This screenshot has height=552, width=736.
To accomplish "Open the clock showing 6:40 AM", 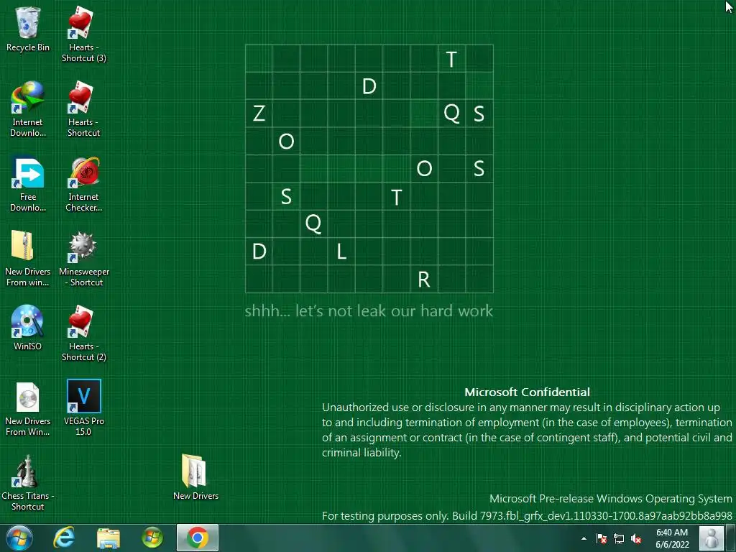I will point(672,538).
